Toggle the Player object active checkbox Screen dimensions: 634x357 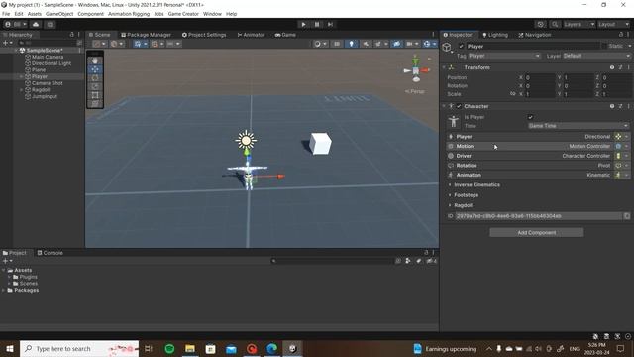click(x=461, y=47)
